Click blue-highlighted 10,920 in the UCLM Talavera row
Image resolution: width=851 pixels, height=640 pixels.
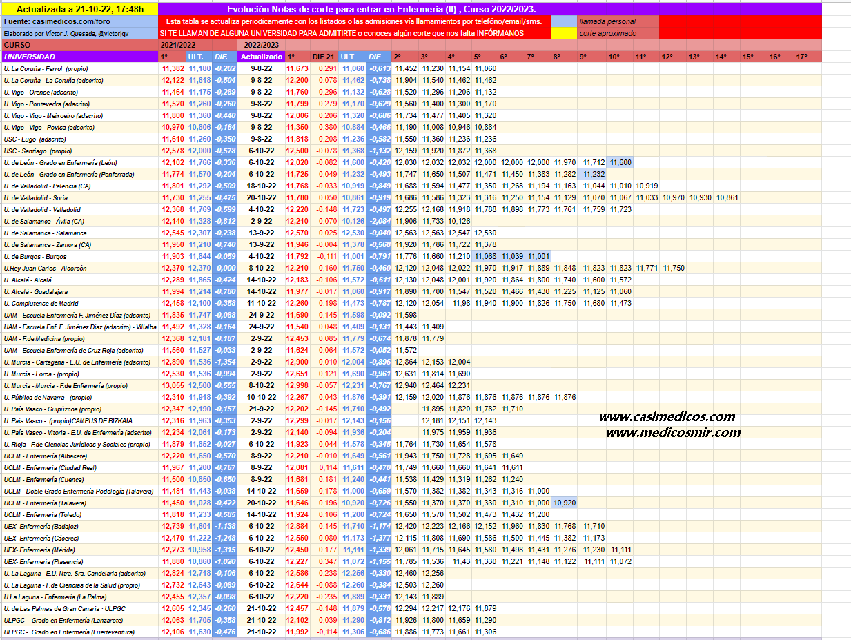click(564, 503)
